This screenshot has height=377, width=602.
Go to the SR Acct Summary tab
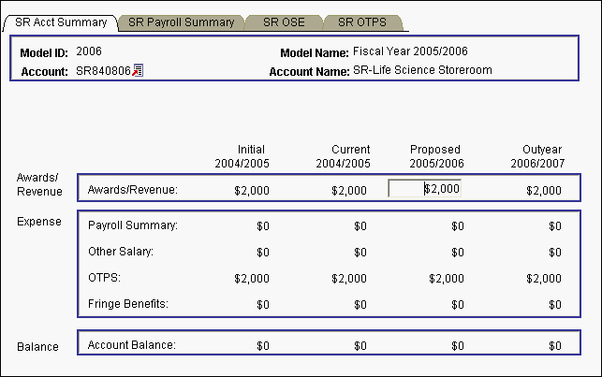pos(60,22)
